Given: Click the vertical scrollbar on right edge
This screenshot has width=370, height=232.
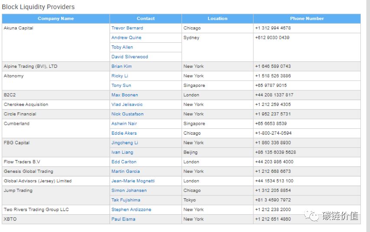Looking at the screenshot, I should [368, 116].
